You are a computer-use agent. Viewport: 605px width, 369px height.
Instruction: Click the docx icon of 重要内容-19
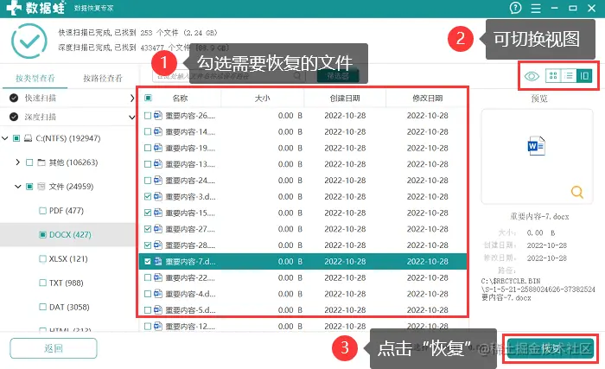coord(158,148)
